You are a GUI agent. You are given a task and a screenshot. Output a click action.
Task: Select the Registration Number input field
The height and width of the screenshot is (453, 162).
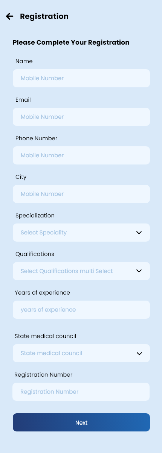81,392
